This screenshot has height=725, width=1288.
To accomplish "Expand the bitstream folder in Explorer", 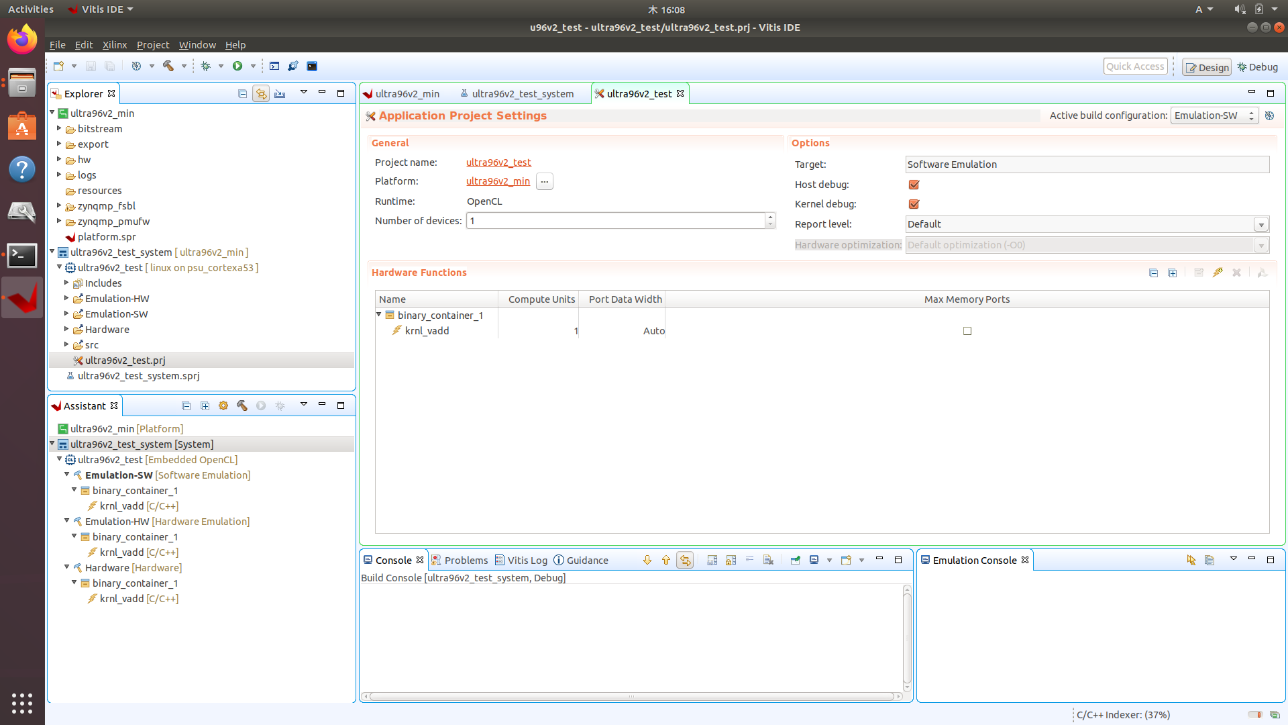I will tap(59, 128).
